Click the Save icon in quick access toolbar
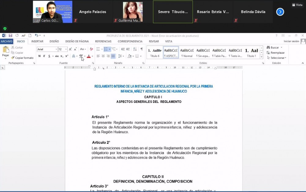This screenshot has width=306, height=192. [x=10, y=36]
